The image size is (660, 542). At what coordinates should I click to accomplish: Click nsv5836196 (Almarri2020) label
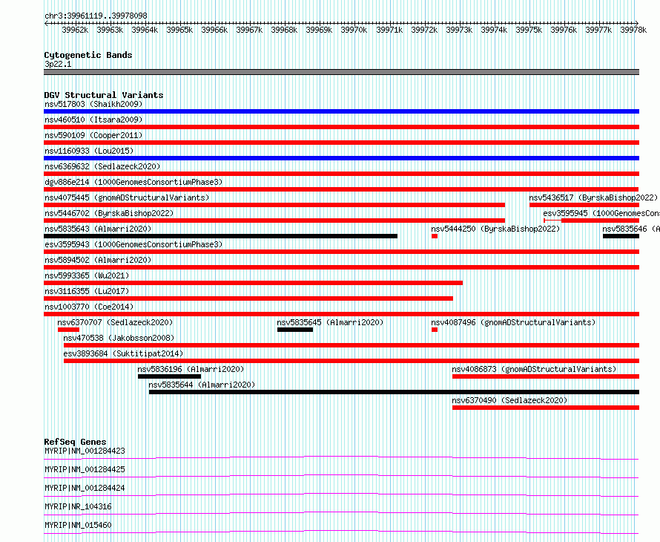pos(191,369)
